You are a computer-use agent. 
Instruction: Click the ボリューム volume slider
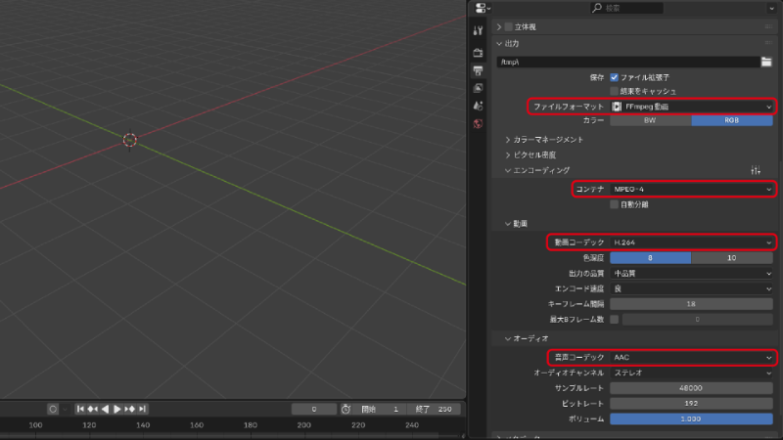[x=691, y=418]
